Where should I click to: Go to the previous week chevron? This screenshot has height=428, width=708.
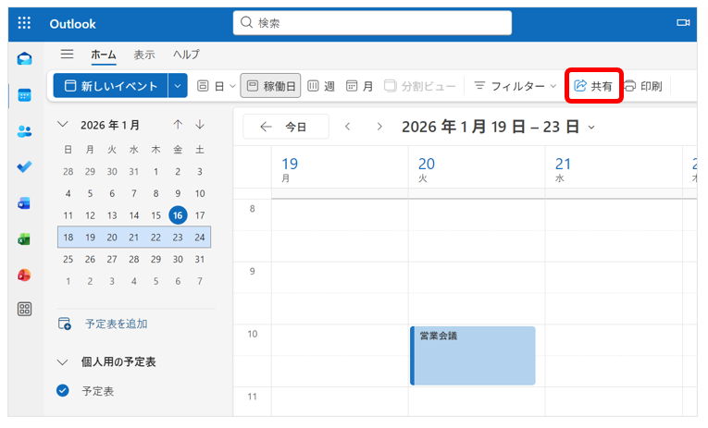[x=348, y=127]
